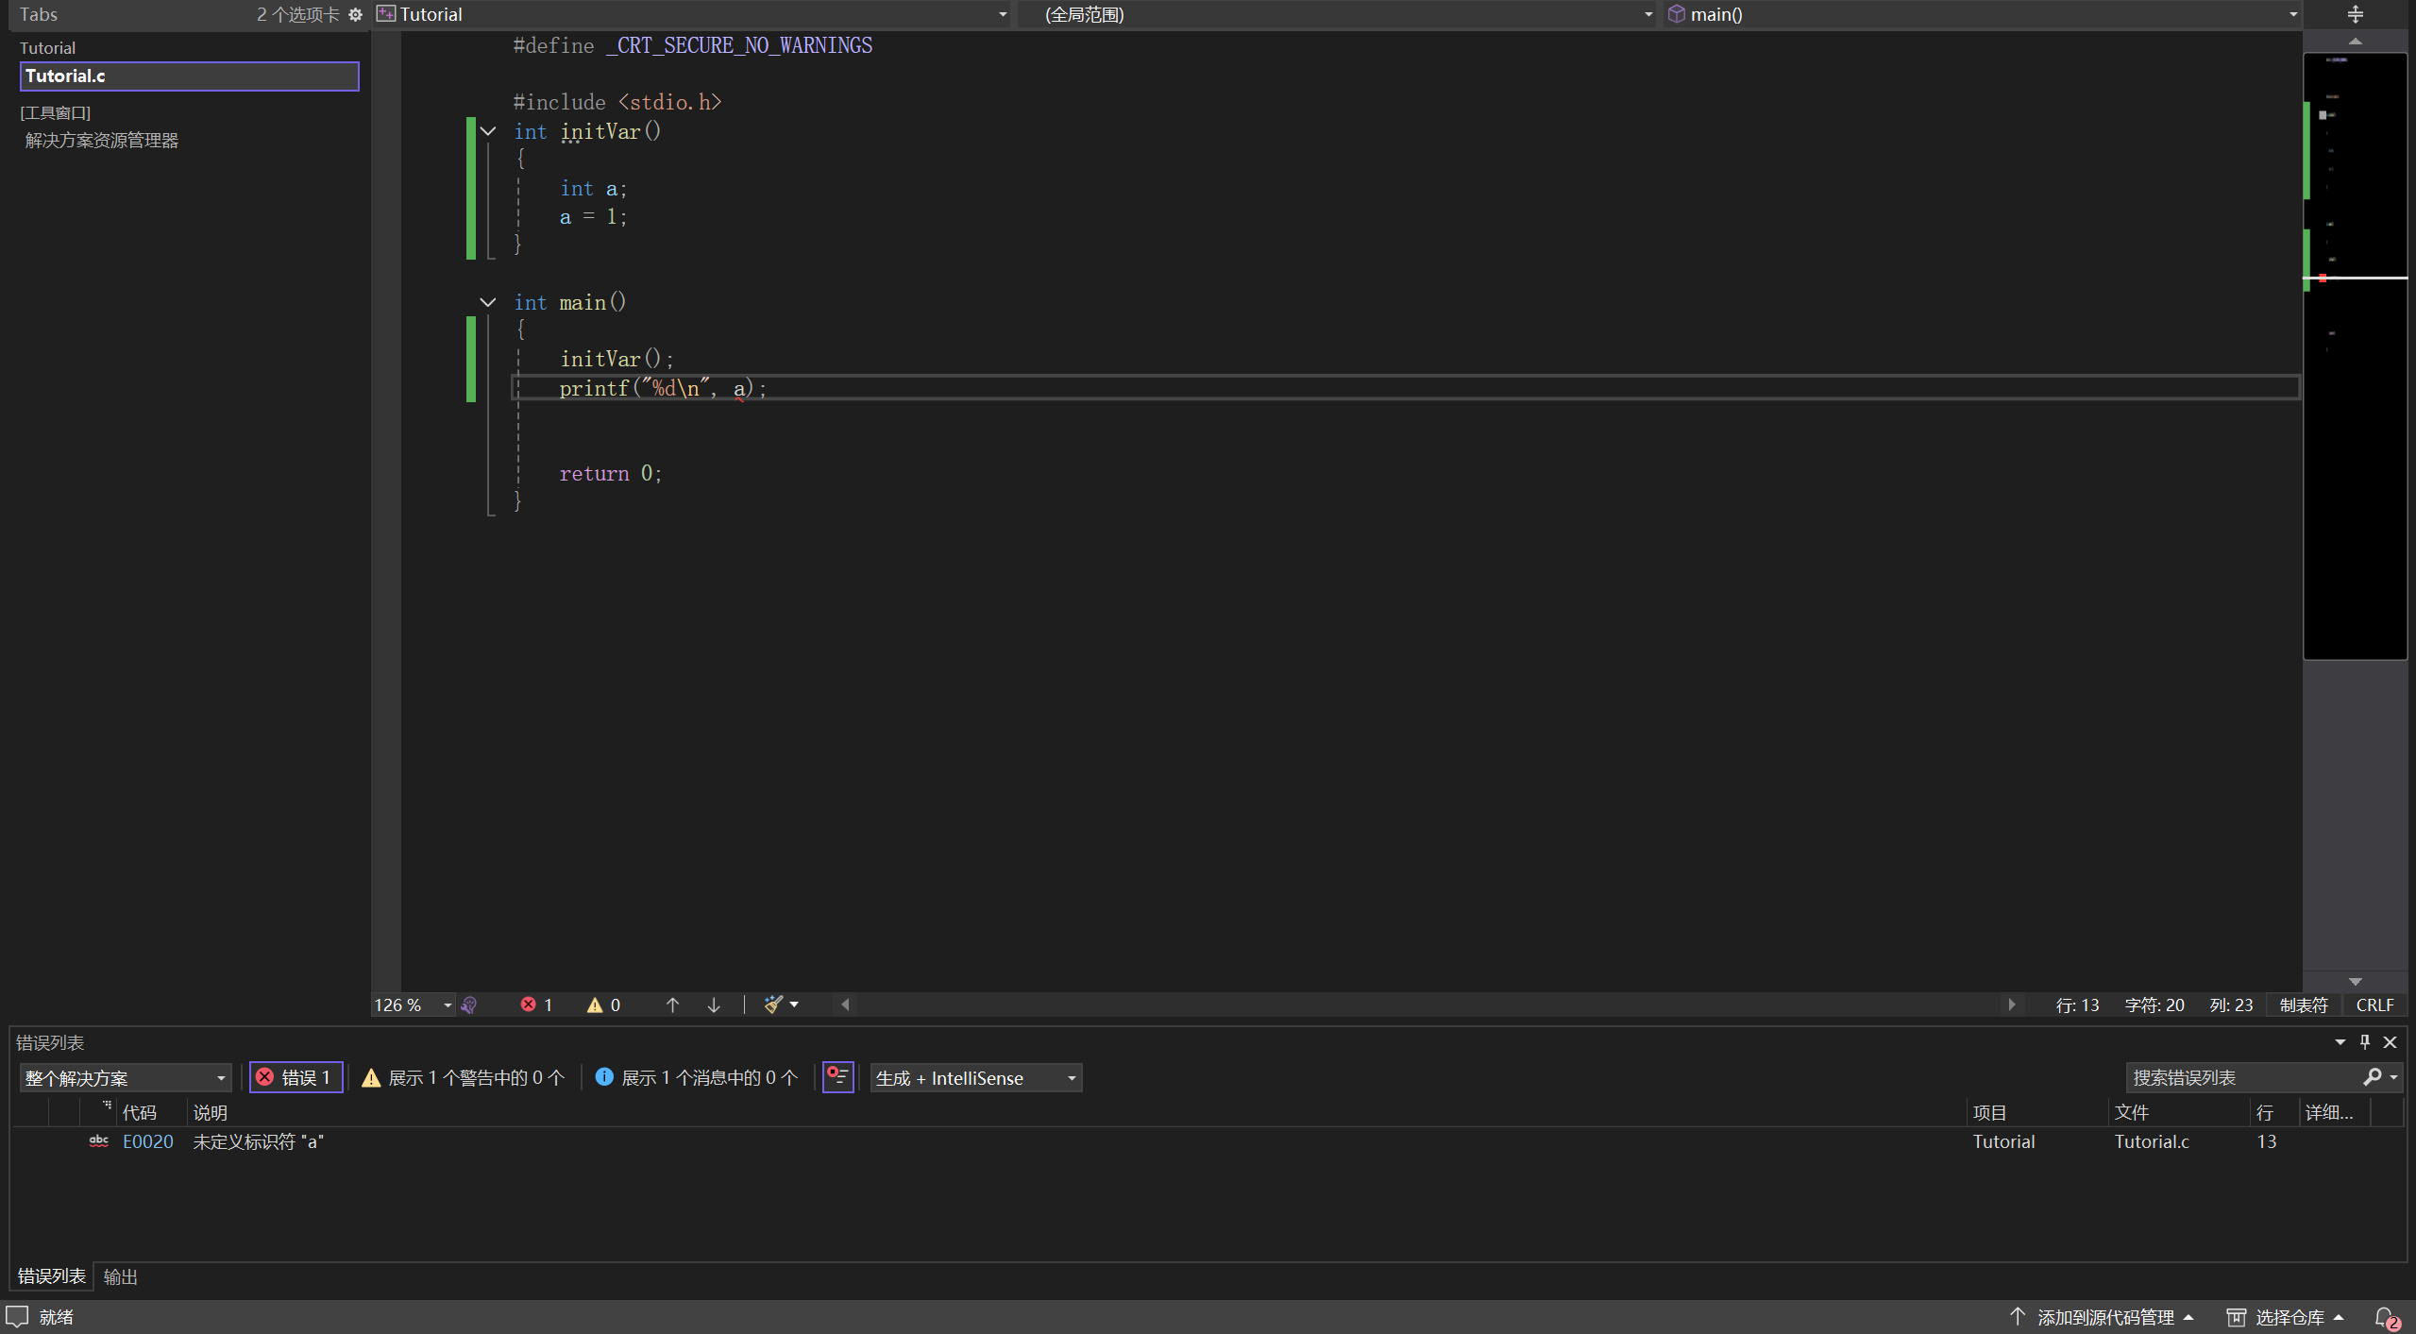Click the abc IntelliSense error icon
Viewport: 2416px width, 1334px height.
(x=98, y=1141)
